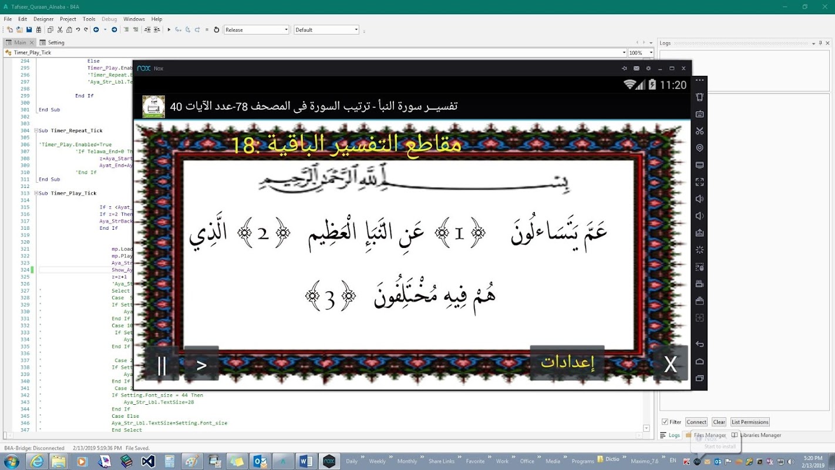Image resolution: width=835 pixels, height=470 pixels.
Task: Open Internet Explorer from taskbar
Action: pos(38,461)
